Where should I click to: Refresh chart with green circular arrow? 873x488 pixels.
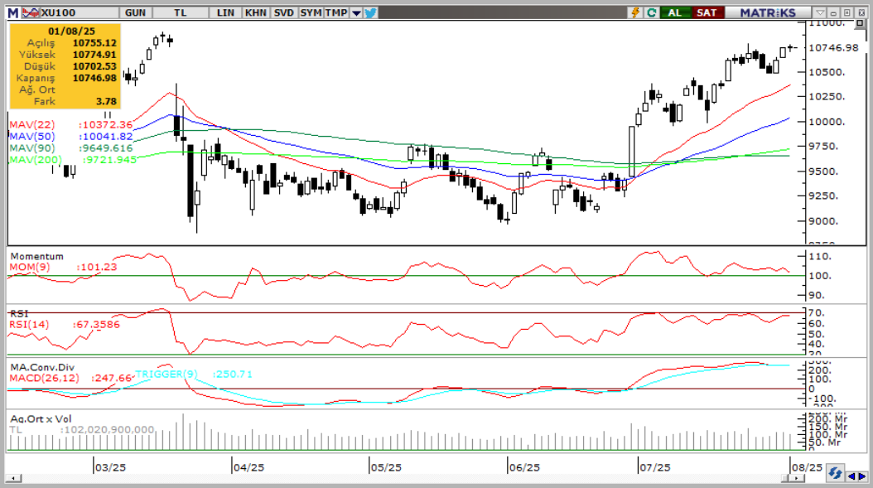tap(651, 12)
